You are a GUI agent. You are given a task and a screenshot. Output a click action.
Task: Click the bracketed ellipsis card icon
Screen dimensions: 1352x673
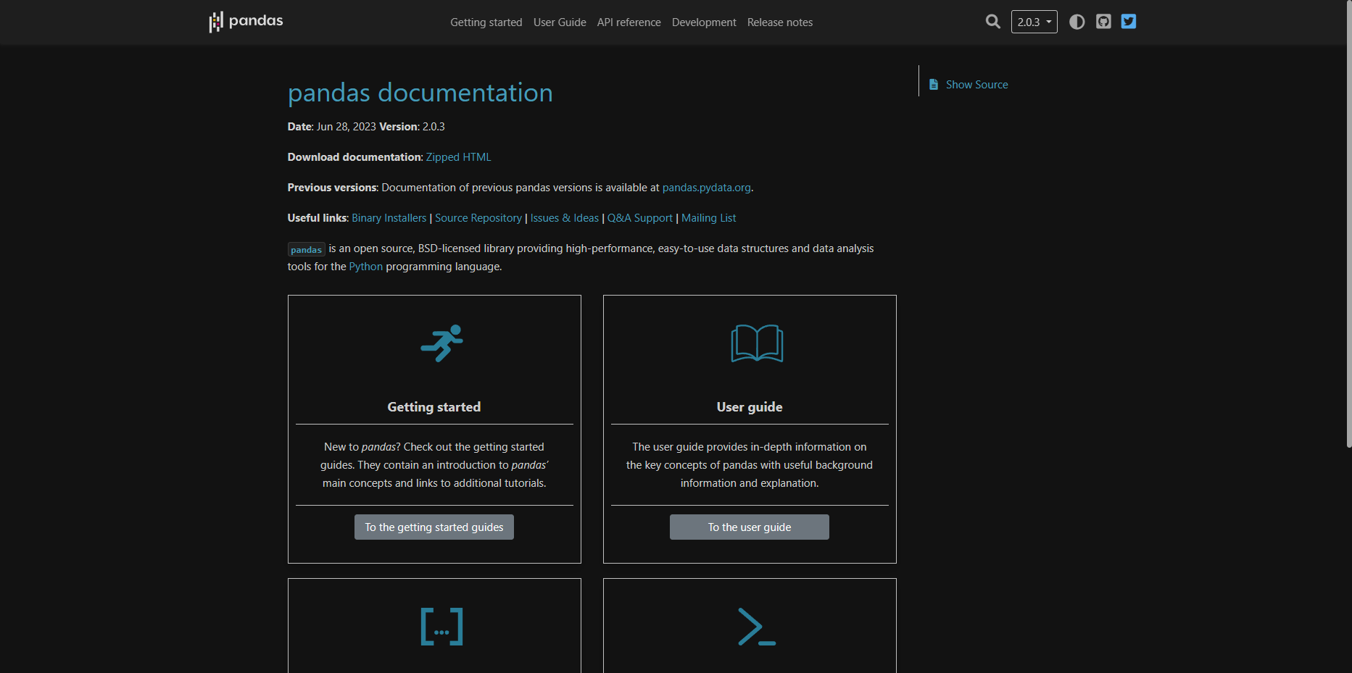pyautogui.click(x=441, y=627)
